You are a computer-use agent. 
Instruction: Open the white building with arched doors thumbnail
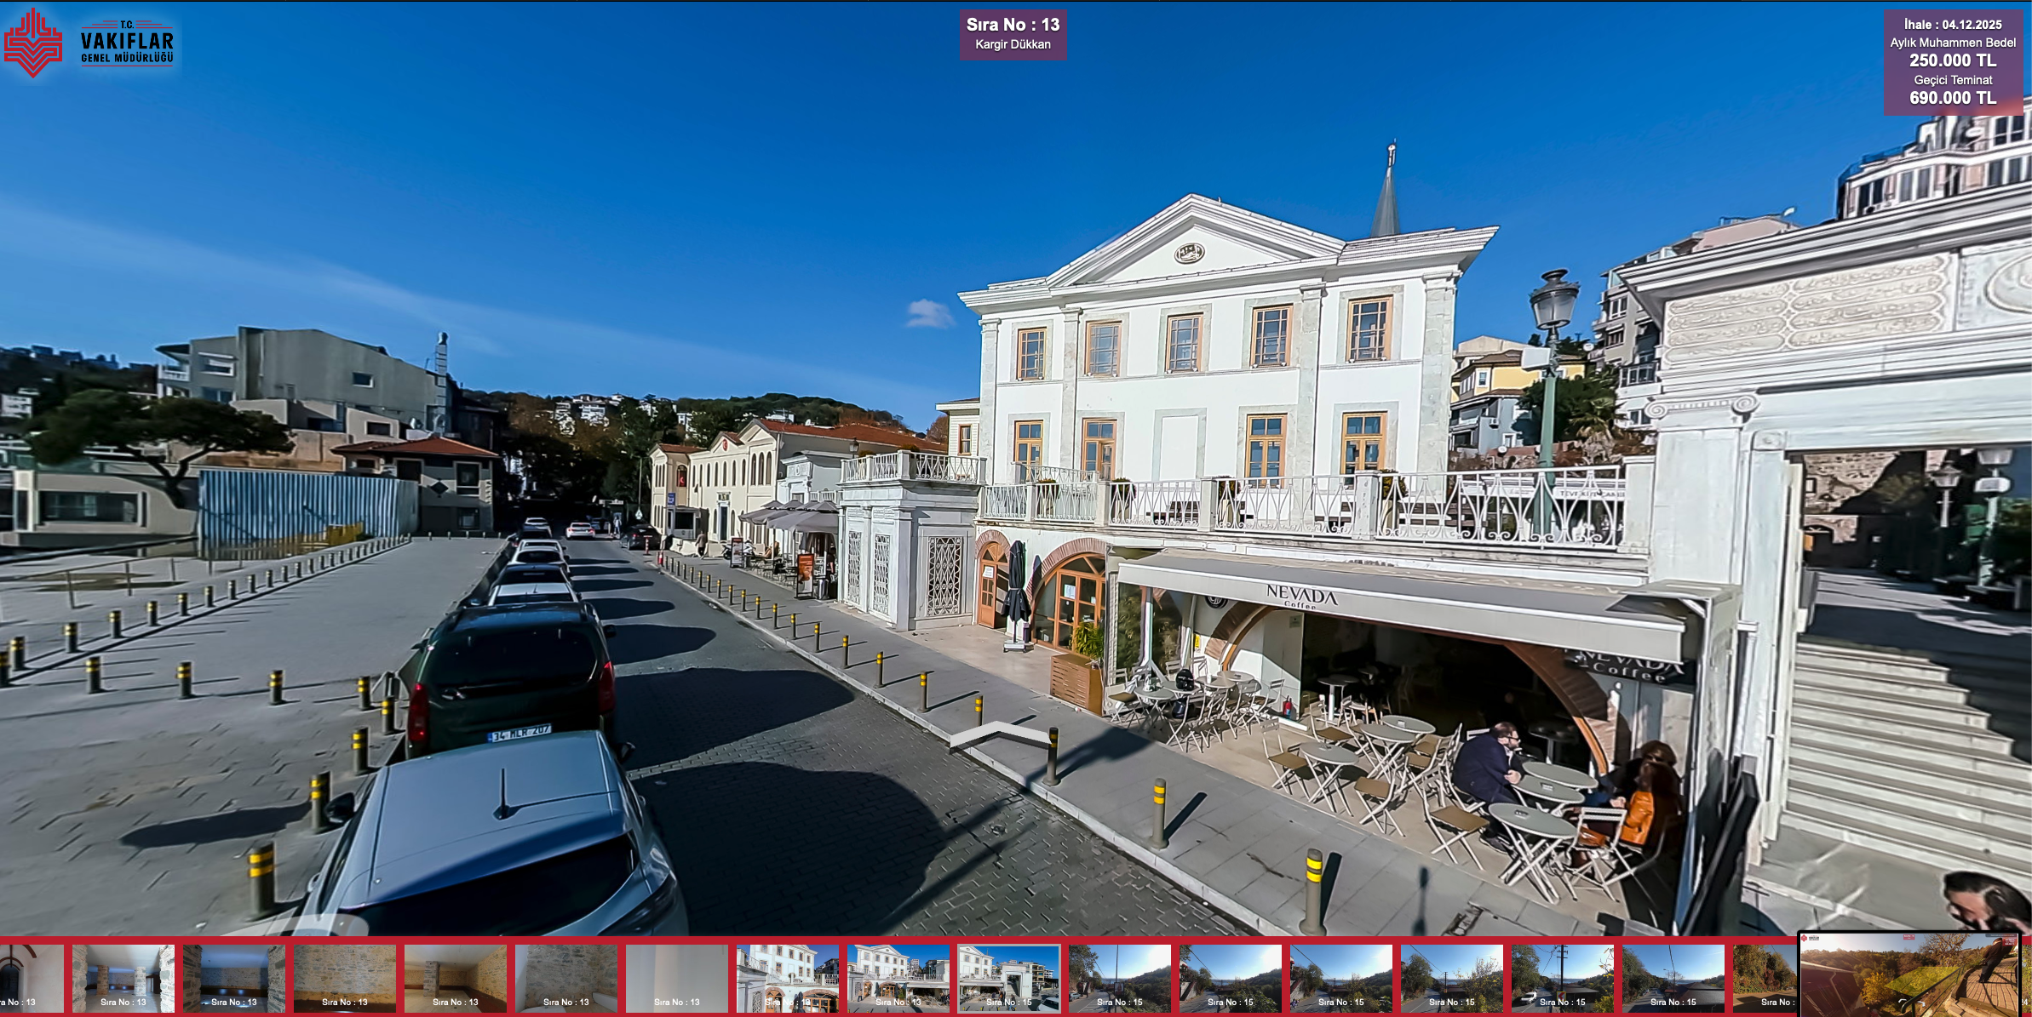[x=788, y=978]
